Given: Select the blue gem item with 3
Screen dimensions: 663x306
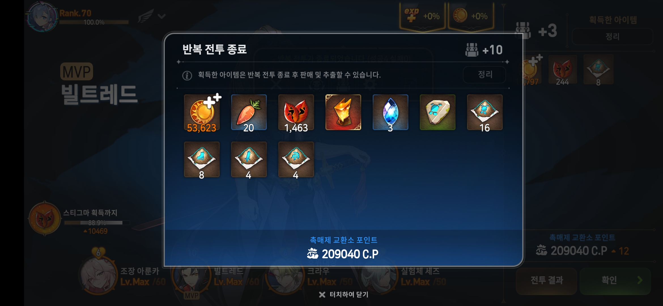Looking at the screenshot, I should tap(390, 112).
